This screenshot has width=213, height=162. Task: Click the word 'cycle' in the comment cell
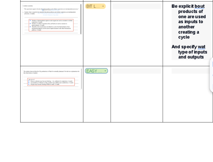pos(184,37)
